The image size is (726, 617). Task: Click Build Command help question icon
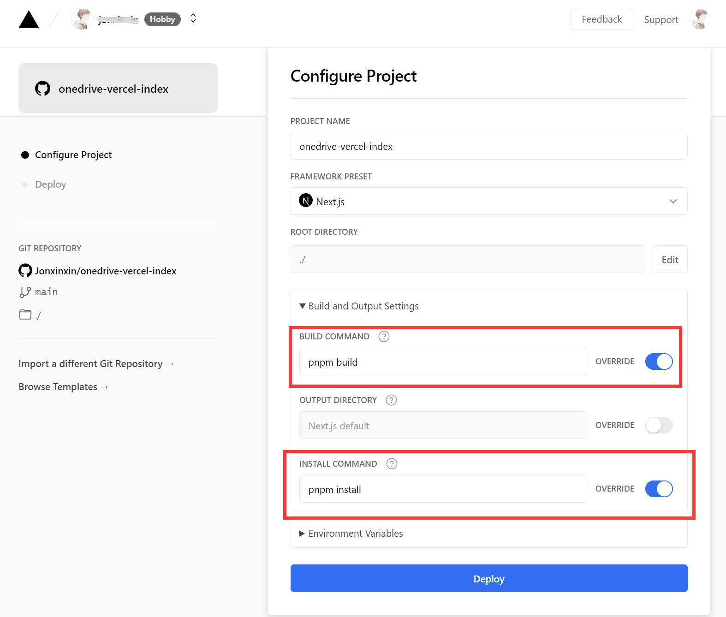(384, 337)
